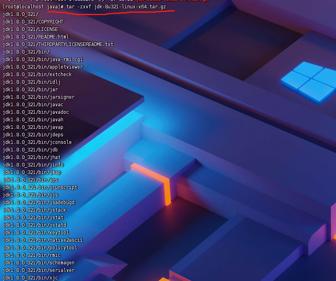Click the "jdk1.8.0_321/bin/rmic" entry

[32, 255]
